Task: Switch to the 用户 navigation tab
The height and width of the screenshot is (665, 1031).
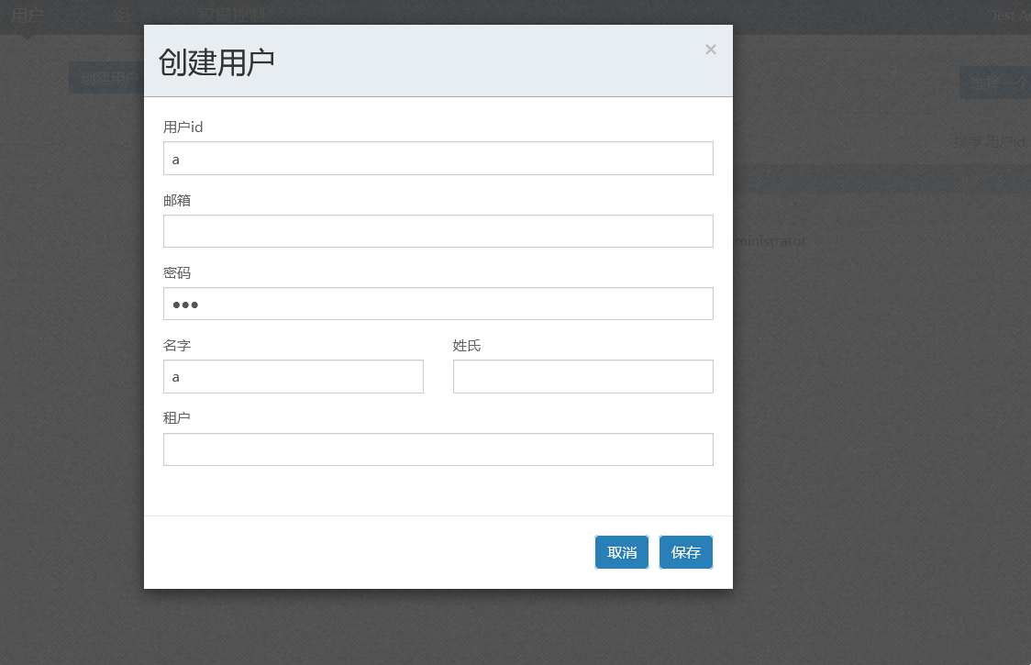Action: point(28,15)
